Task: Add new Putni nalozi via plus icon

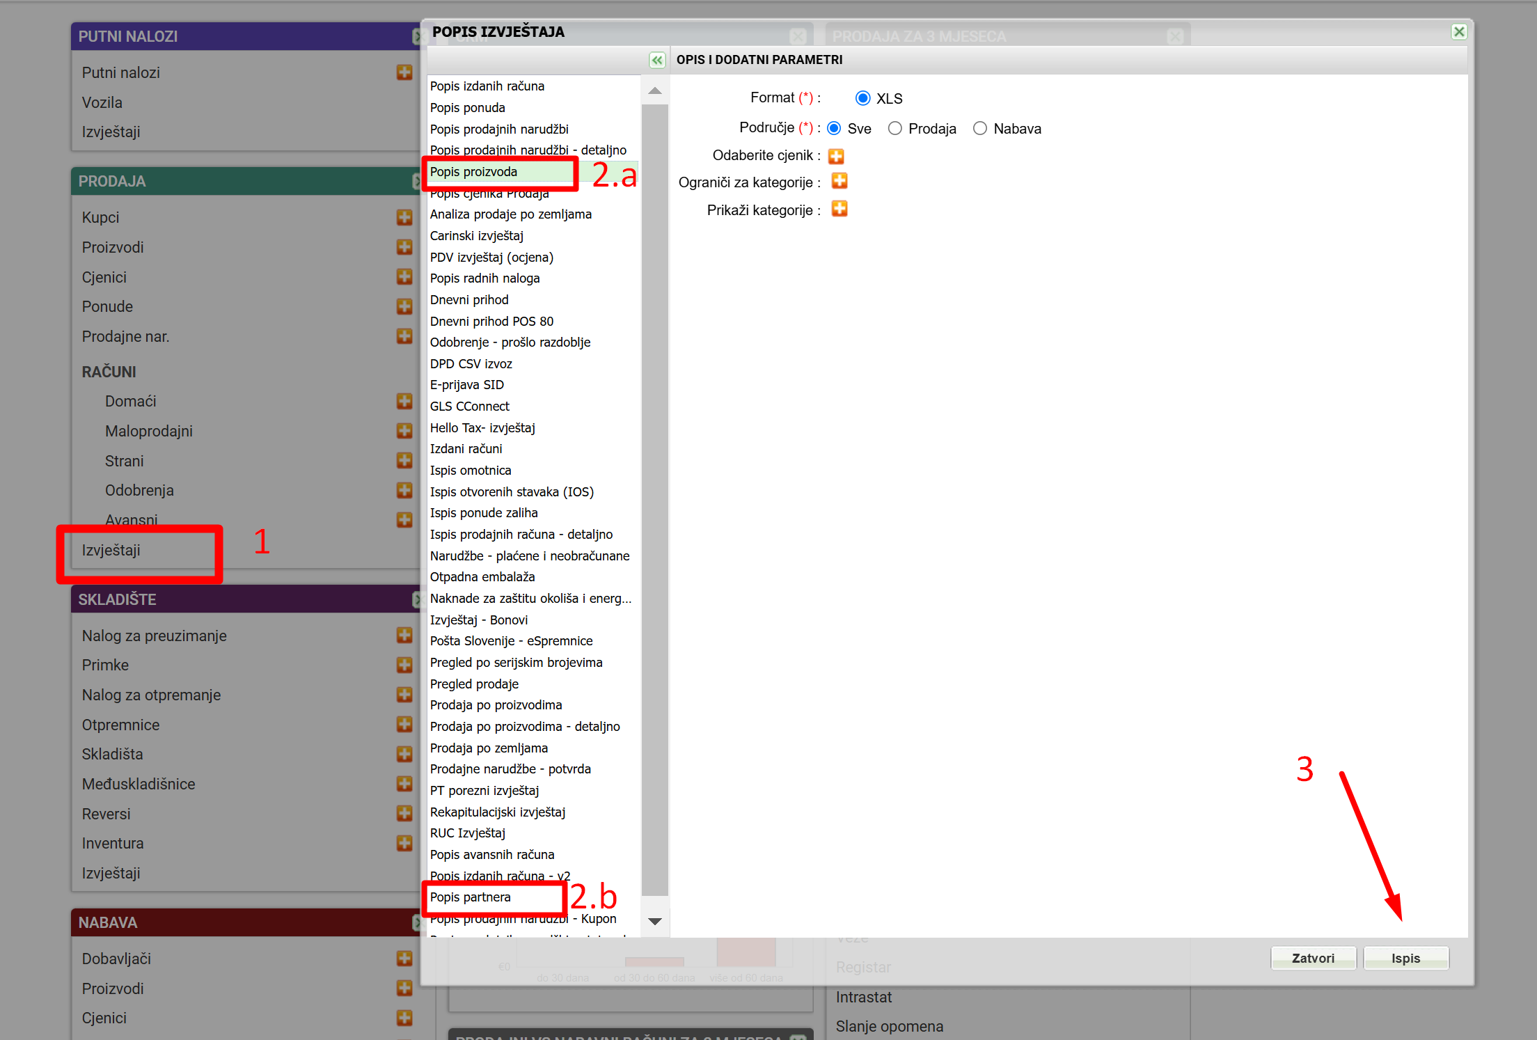Action: coord(404,72)
